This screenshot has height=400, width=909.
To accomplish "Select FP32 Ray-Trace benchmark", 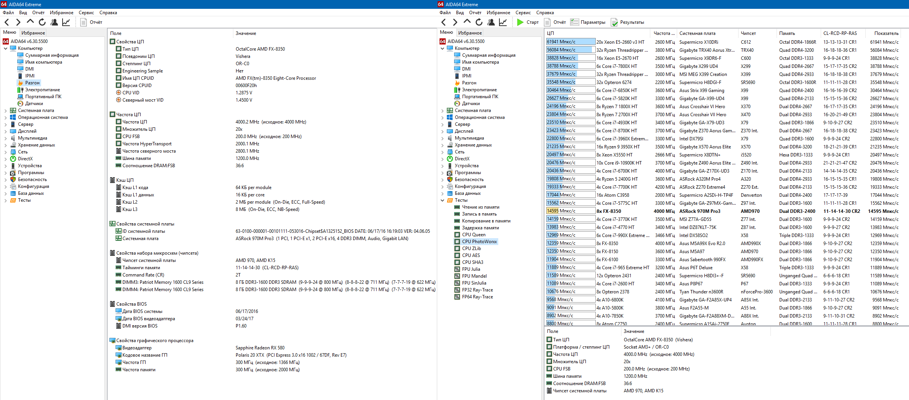I will pos(474,290).
